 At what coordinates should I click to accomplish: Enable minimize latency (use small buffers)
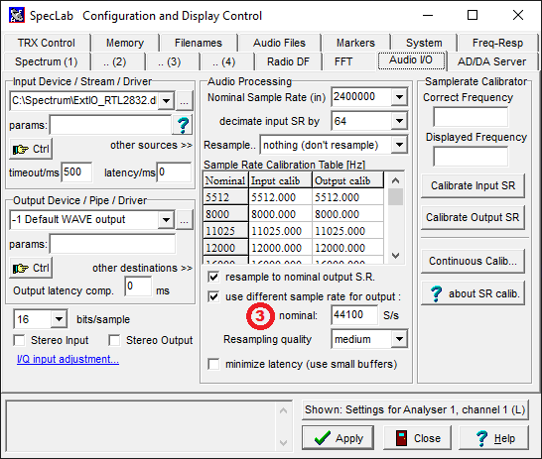213,364
